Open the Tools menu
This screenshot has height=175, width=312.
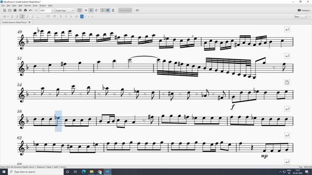click(35, 5)
